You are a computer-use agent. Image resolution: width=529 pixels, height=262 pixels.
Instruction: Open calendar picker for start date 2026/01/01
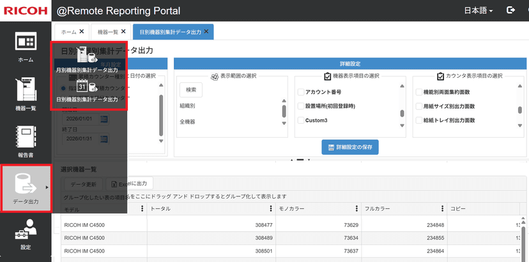point(104,119)
